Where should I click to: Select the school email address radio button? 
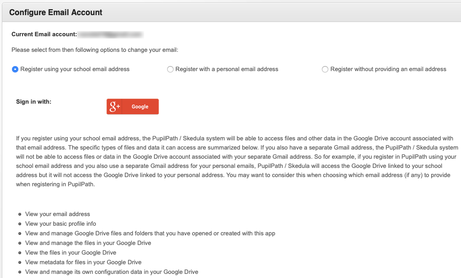pyautogui.click(x=15, y=69)
